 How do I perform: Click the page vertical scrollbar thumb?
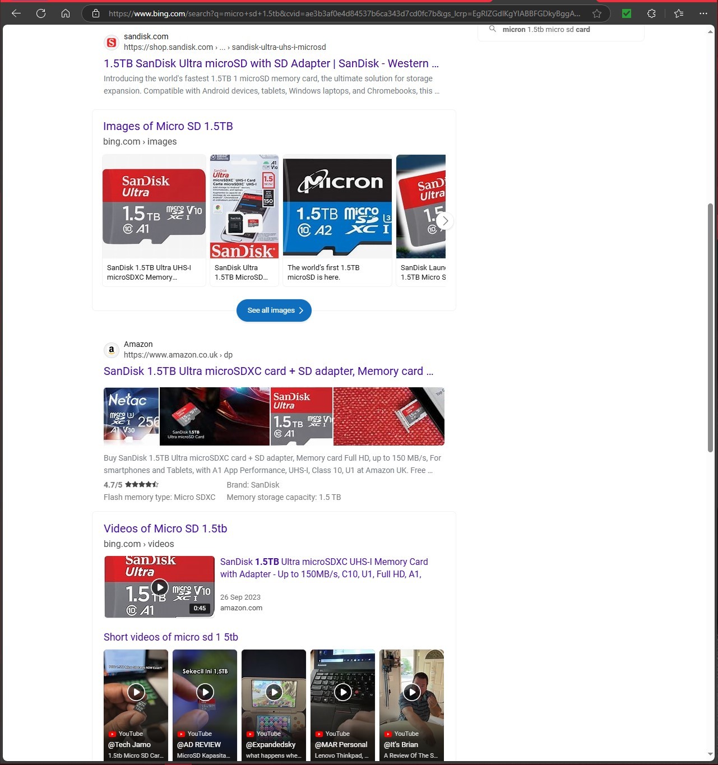[711, 328]
